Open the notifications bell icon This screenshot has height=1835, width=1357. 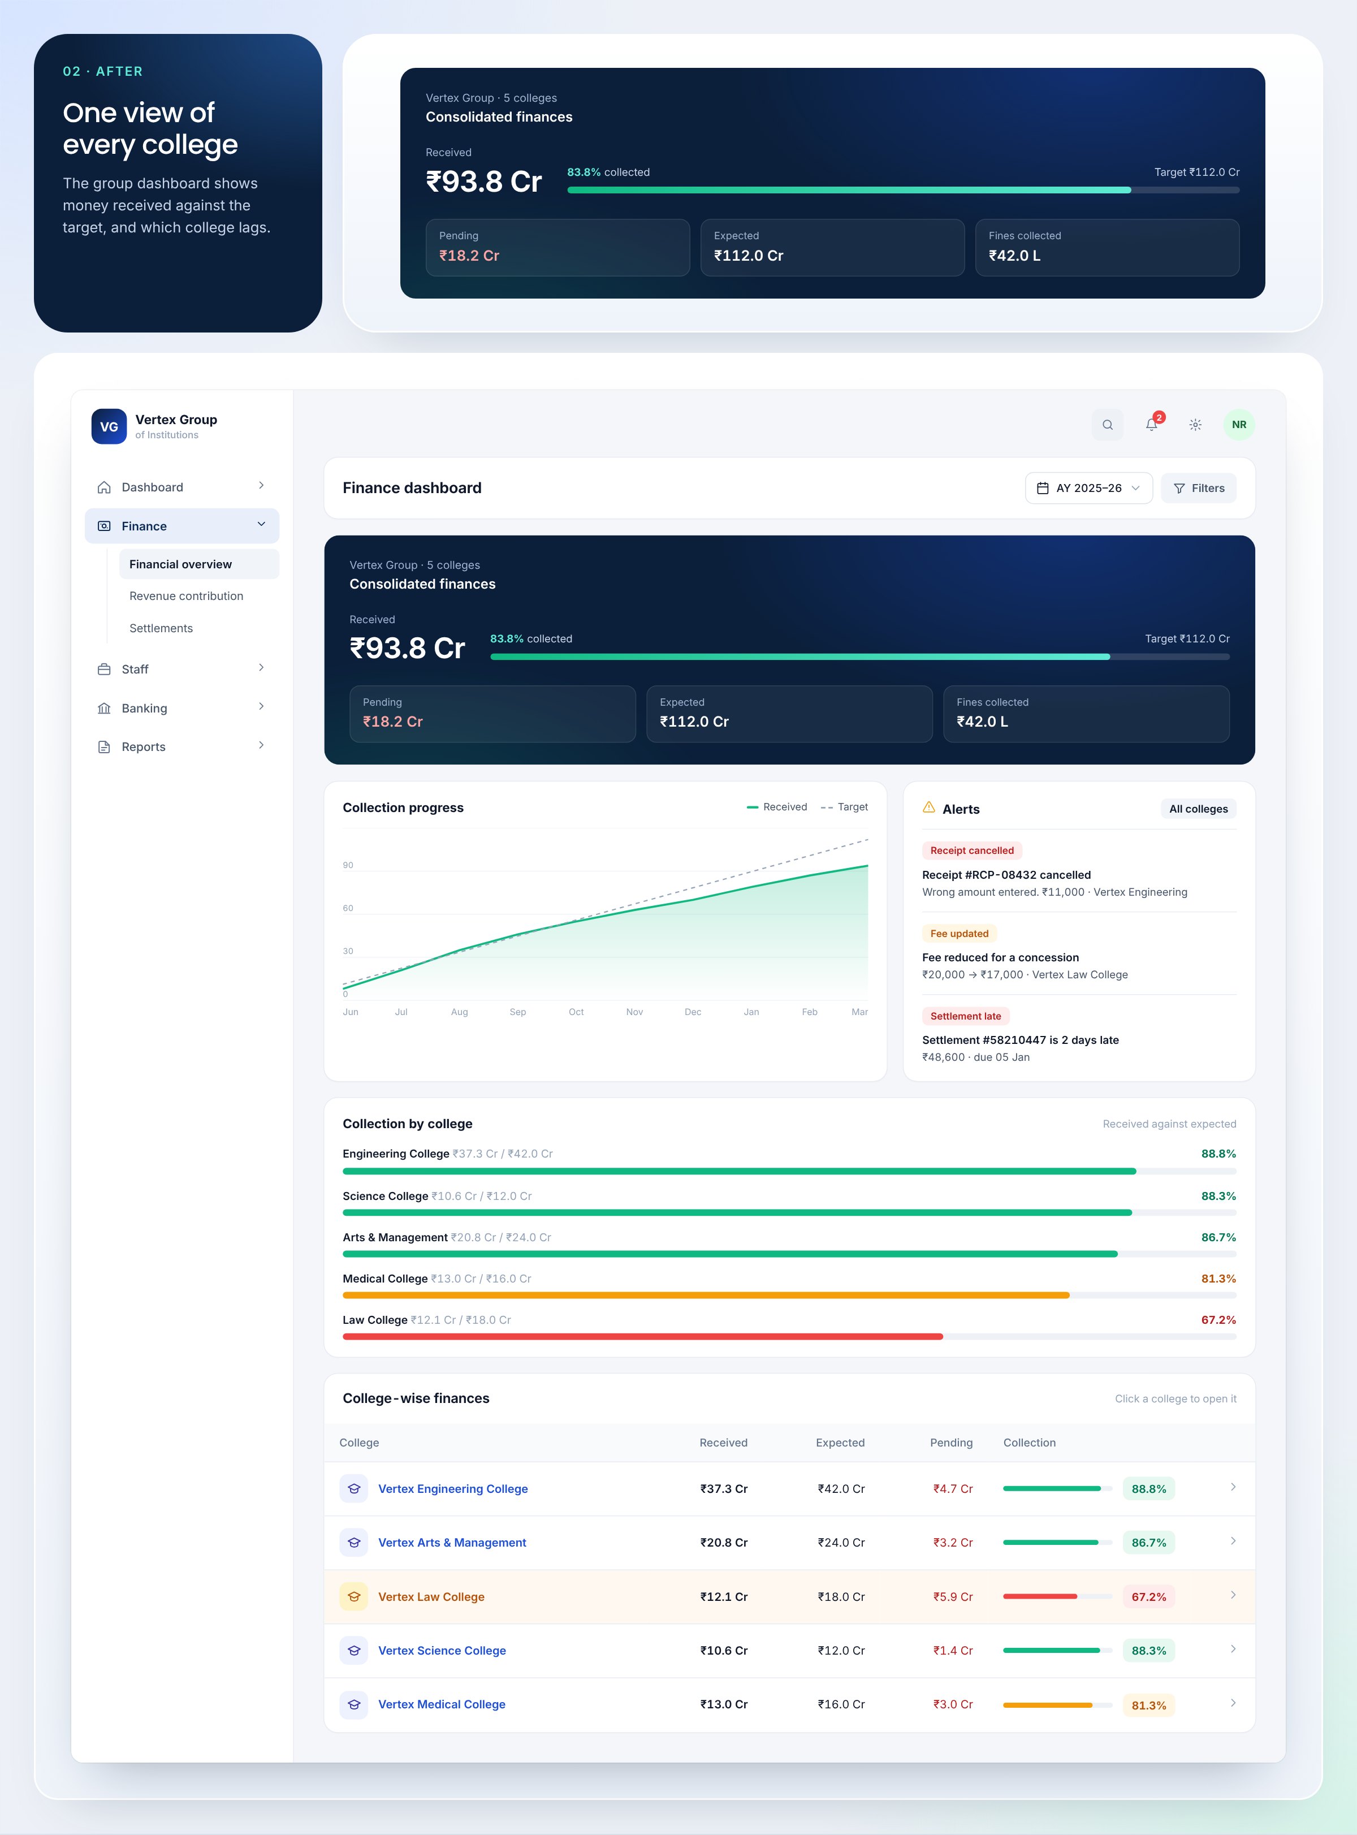tap(1152, 425)
